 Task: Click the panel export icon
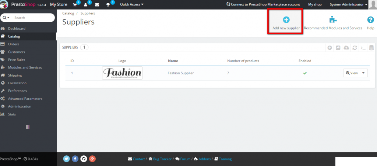point(338,47)
